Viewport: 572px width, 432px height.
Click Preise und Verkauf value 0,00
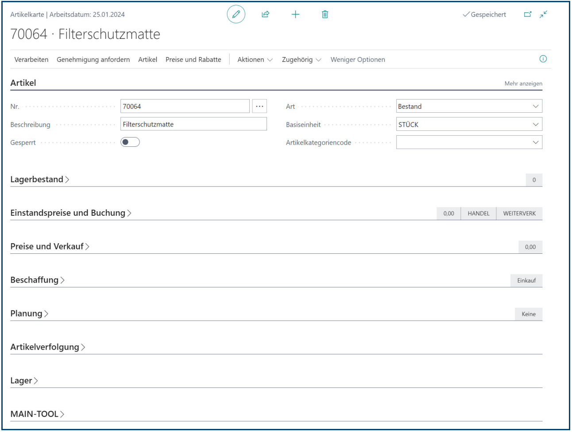point(530,247)
